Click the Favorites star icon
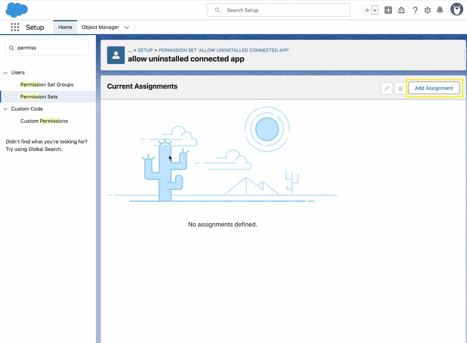Viewport: 467px width, 343px height. 367,10
